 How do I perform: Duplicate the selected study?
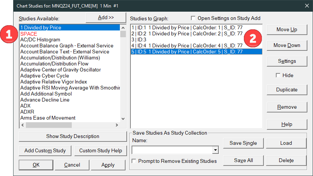(x=287, y=90)
